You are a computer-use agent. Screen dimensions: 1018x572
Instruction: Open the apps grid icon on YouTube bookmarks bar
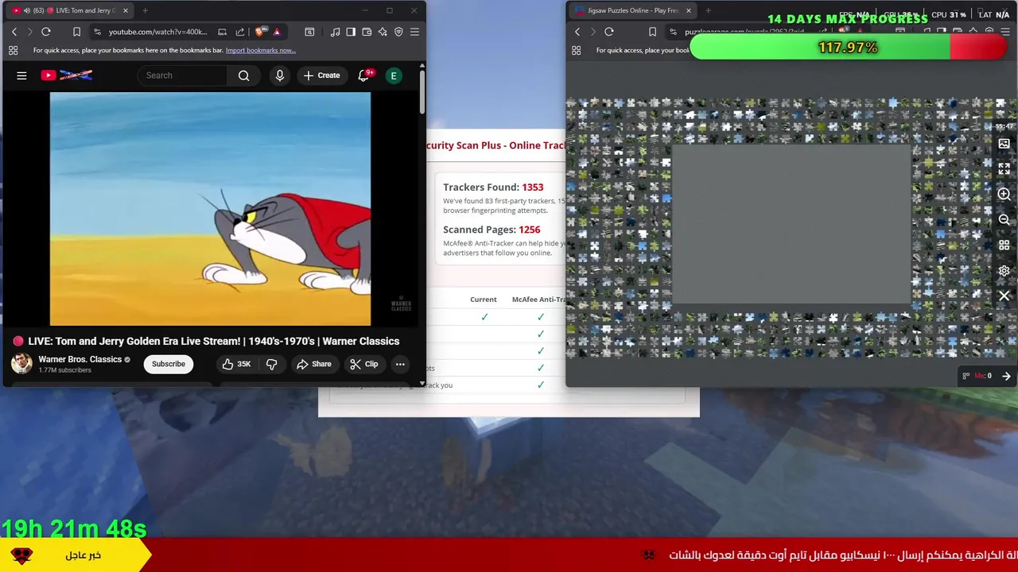point(13,50)
